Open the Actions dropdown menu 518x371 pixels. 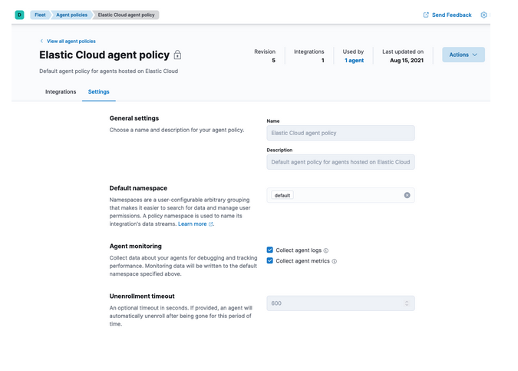click(463, 55)
